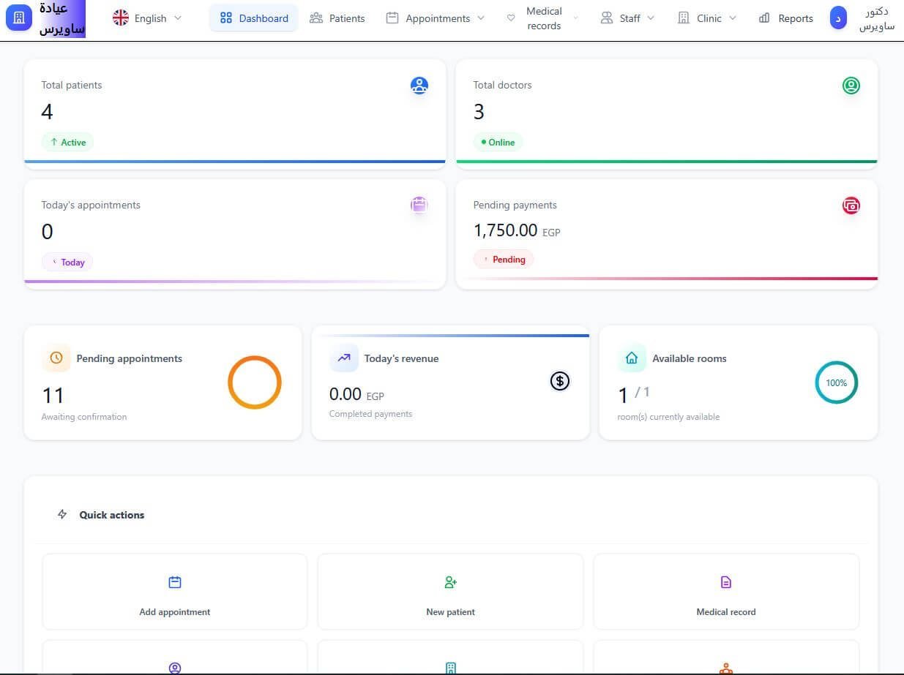Click the 100% rooms progress ring

(x=836, y=382)
